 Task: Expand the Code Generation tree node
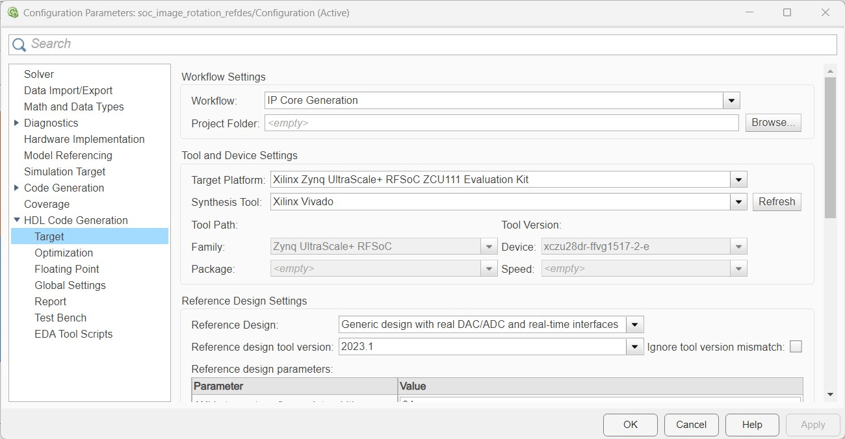click(16, 188)
